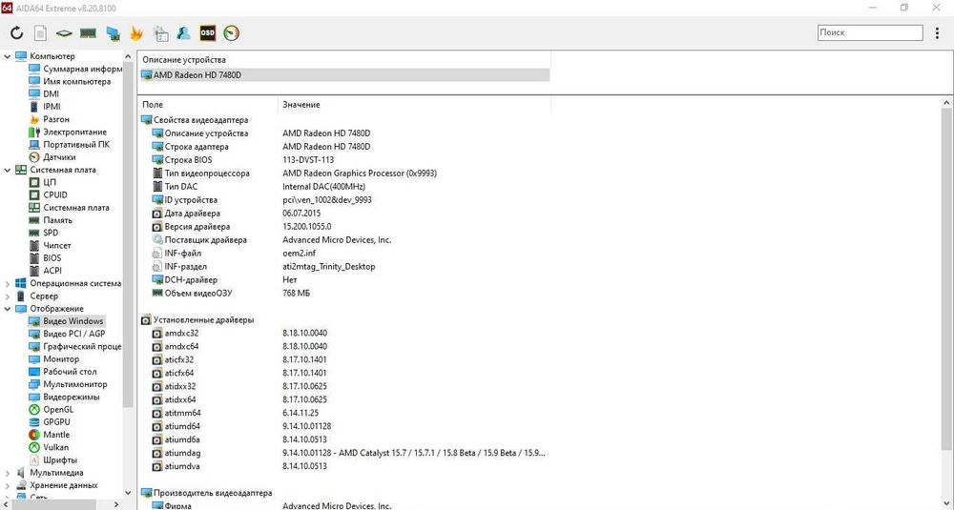Open Видео PCI / AGP tree item
The image size is (954, 510).
[x=67, y=334]
